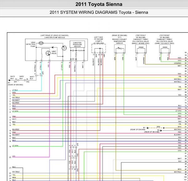This screenshot has width=188, height=181.
Task: Click the "VENT VALVE" label
Action: pyautogui.click(x=54, y=52)
